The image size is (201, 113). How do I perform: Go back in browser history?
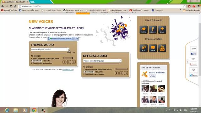click(3, 6)
